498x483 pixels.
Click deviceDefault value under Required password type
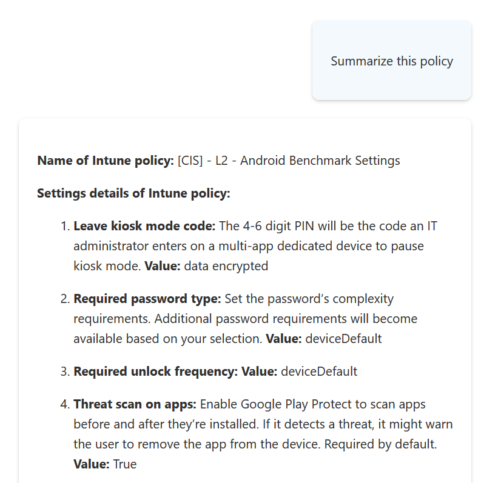tap(343, 339)
